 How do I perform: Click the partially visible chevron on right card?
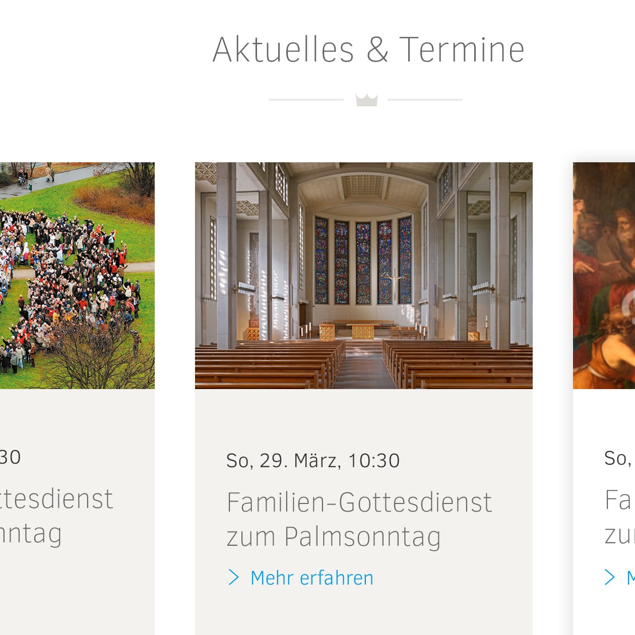click(x=610, y=578)
